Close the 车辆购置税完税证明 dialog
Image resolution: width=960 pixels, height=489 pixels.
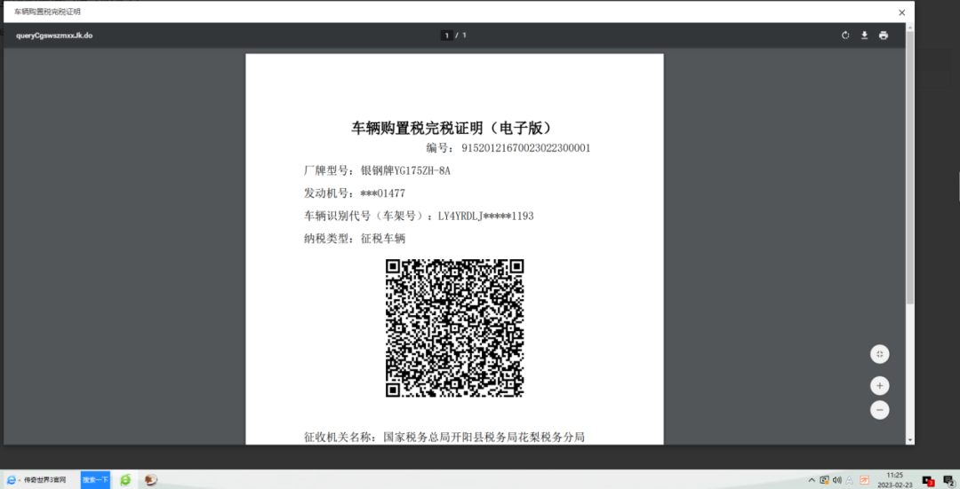coord(902,12)
